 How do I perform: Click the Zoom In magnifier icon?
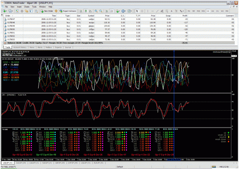tap(96, 11)
